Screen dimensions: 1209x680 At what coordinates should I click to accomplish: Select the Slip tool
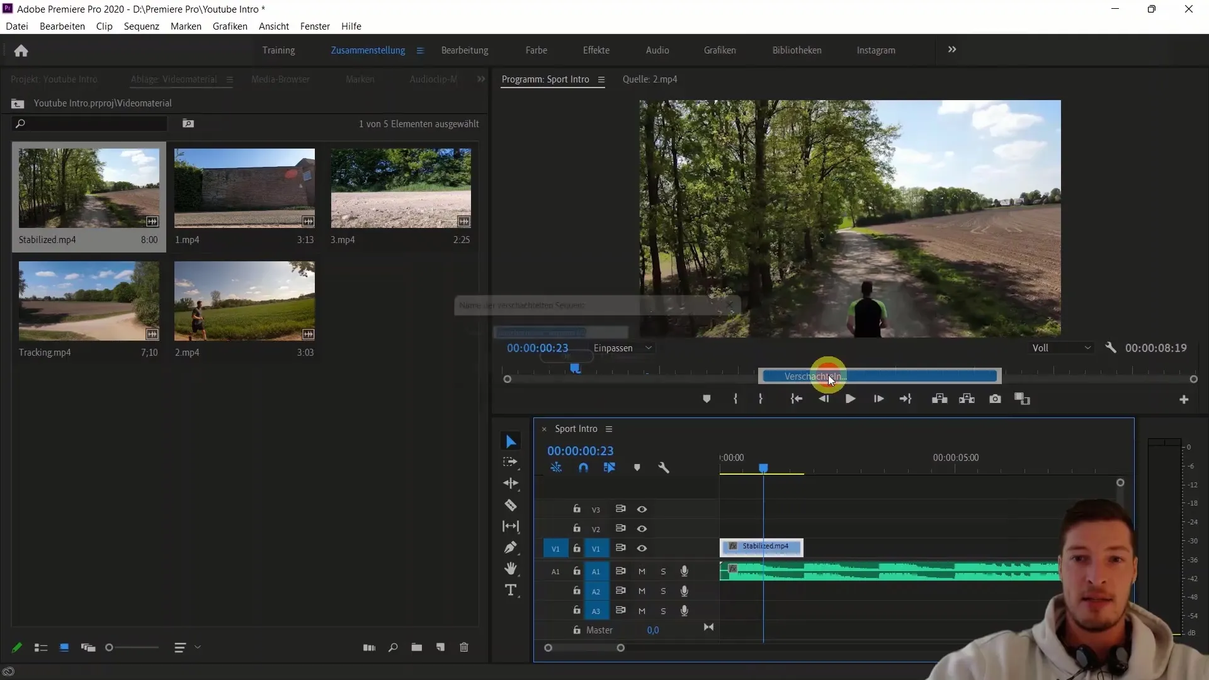(x=511, y=526)
